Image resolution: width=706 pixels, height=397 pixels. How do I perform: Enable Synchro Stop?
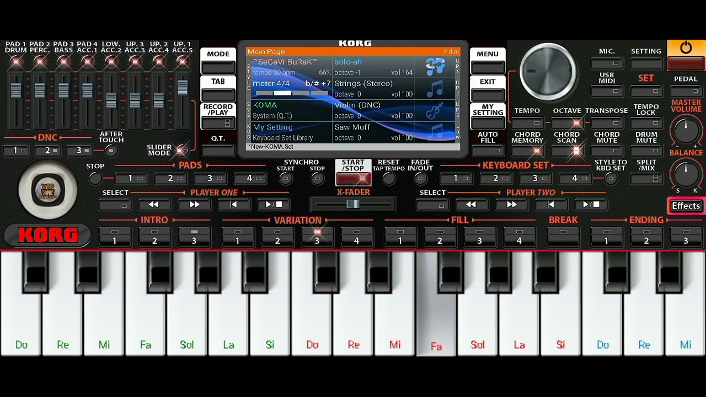pos(317,178)
